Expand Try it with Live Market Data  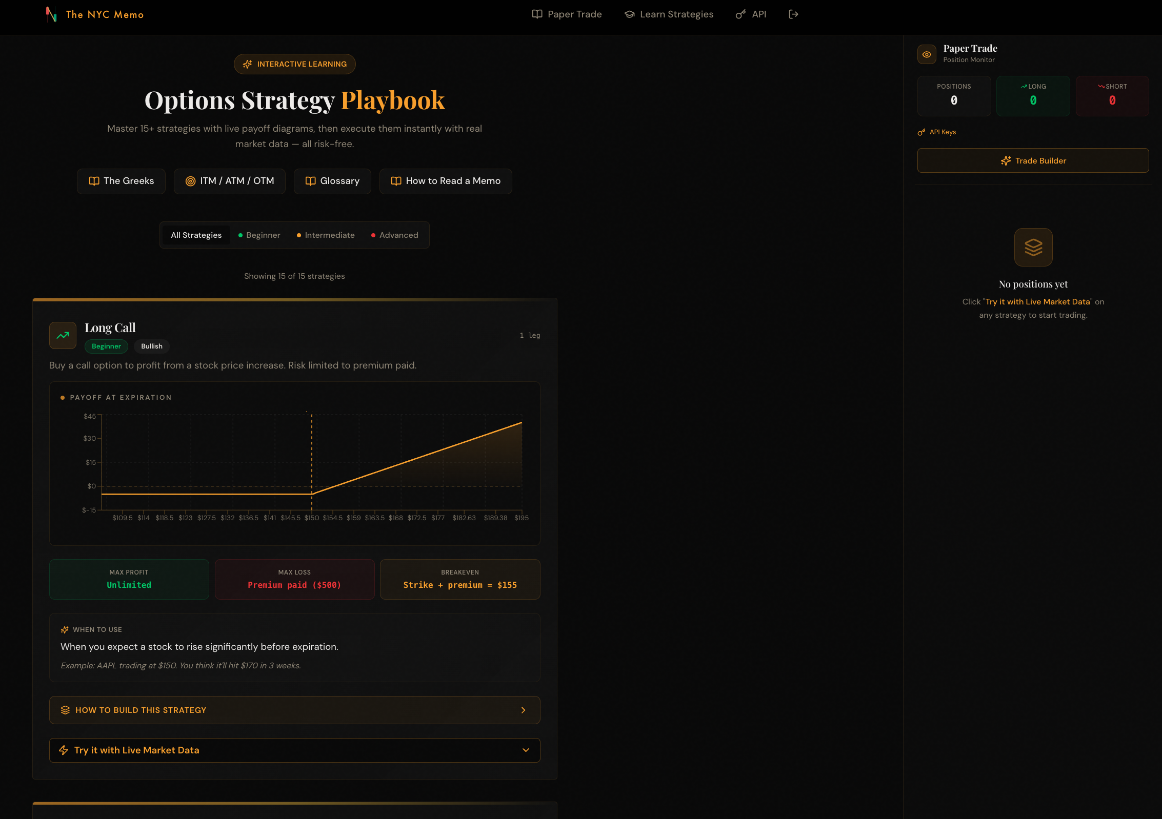294,750
